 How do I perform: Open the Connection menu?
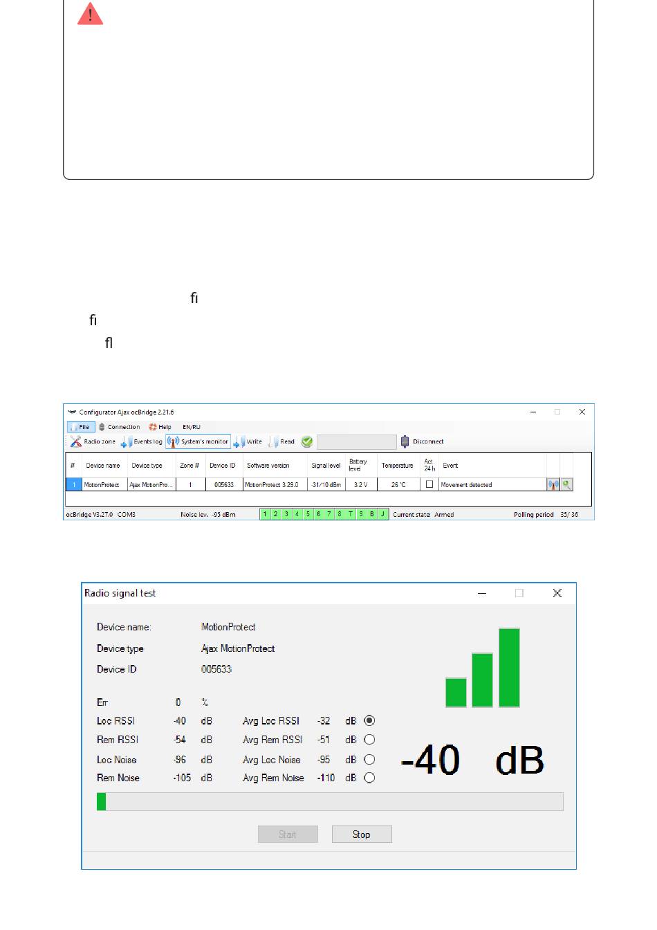tap(120, 427)
